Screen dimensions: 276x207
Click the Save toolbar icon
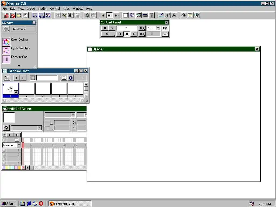pyautogui.click(x=35, y=15)
